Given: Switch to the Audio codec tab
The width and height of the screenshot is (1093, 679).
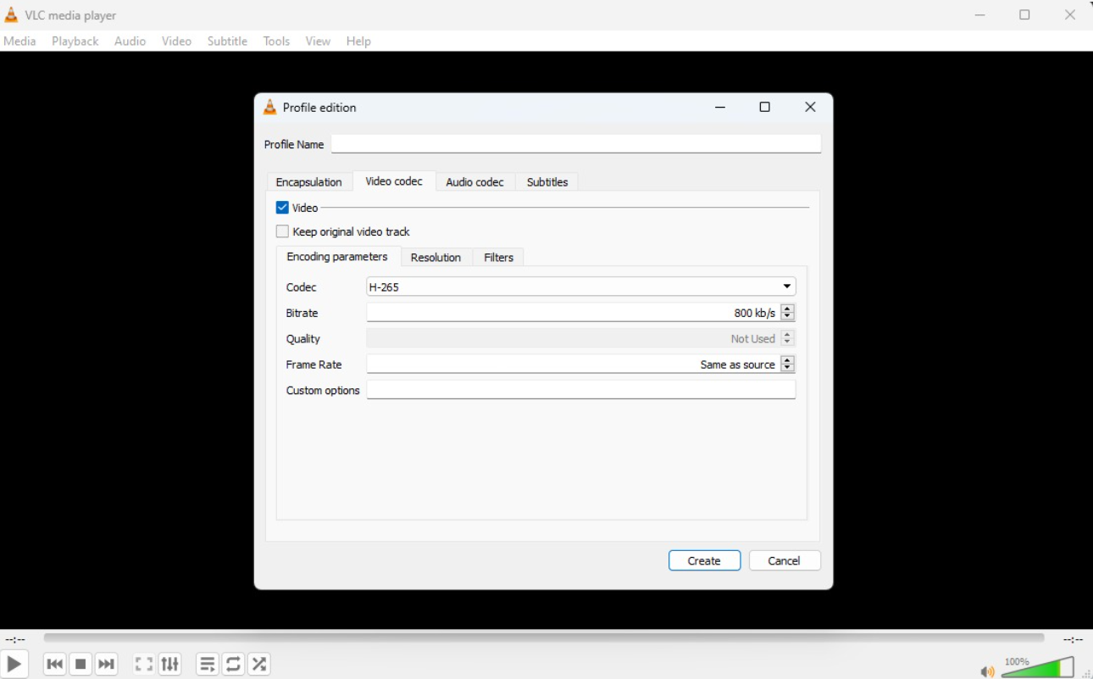Looking at the screenshot, I should point(475,181).
